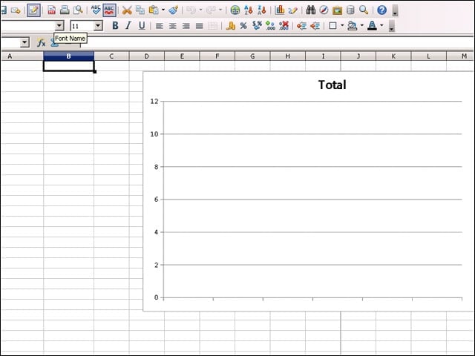Click the formula input line

click(x=276, y=43)
